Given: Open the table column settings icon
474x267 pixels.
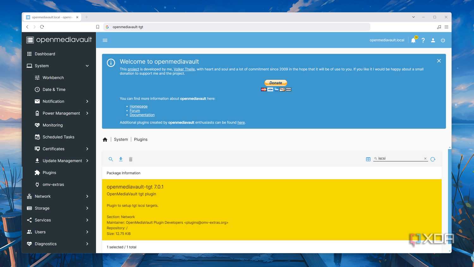Looking at the screenshot, I should [x=368, y=159].
